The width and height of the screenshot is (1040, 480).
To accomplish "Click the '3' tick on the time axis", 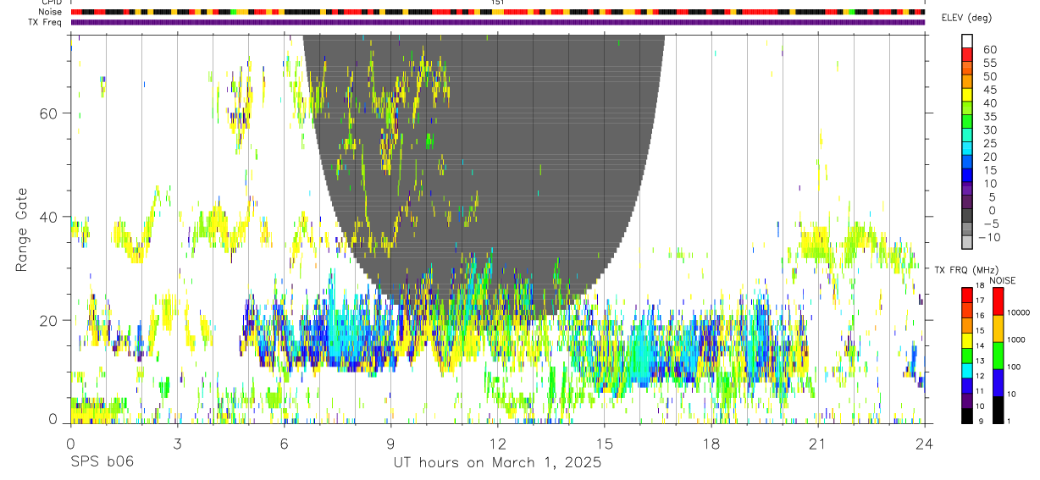I will (177, 444).
